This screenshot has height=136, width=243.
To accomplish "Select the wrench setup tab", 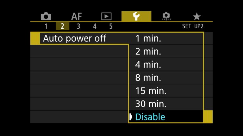I will point(136,16).
